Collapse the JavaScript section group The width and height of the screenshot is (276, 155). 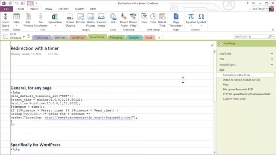coord(272,53)
